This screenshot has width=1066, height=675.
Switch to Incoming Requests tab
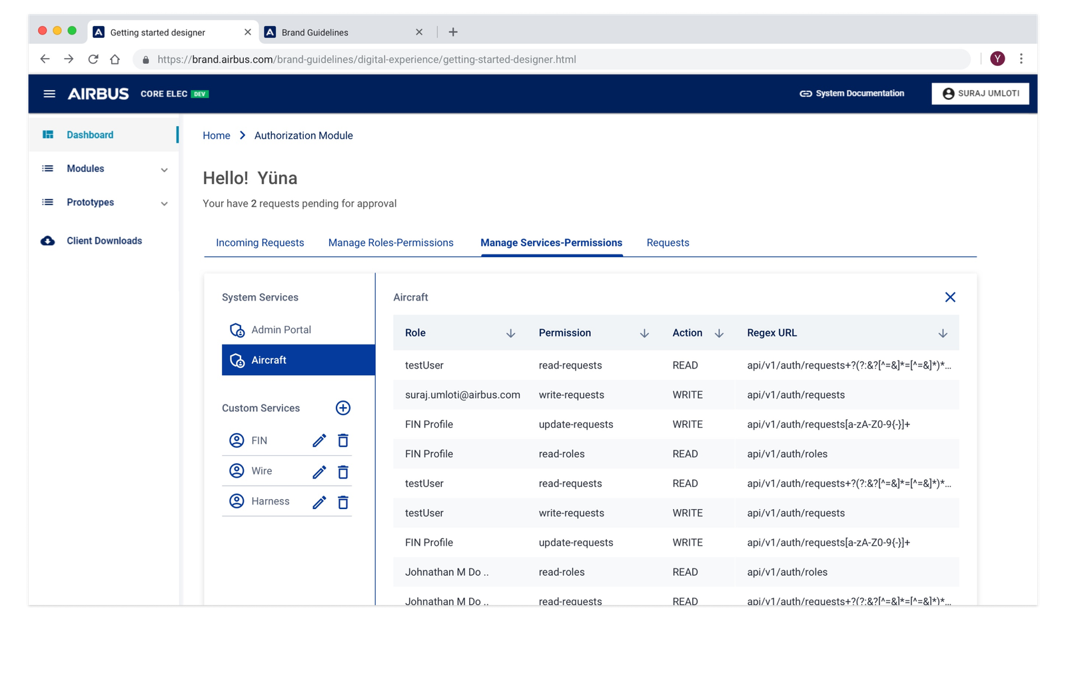click(x=260, y=243)
